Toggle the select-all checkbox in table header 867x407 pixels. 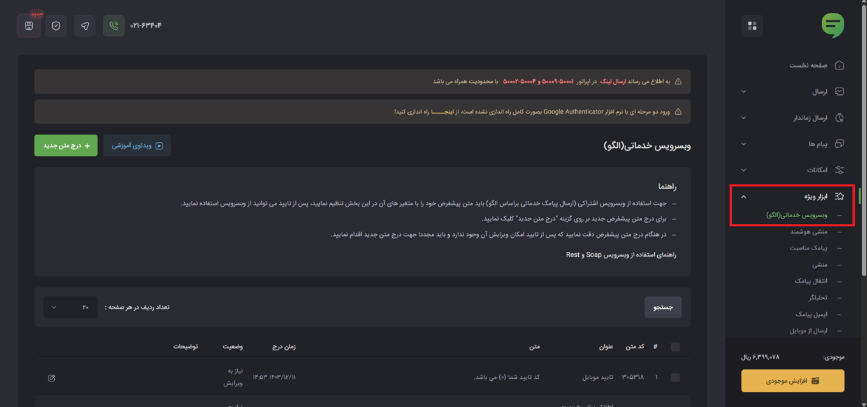click(x=675, y=347)
